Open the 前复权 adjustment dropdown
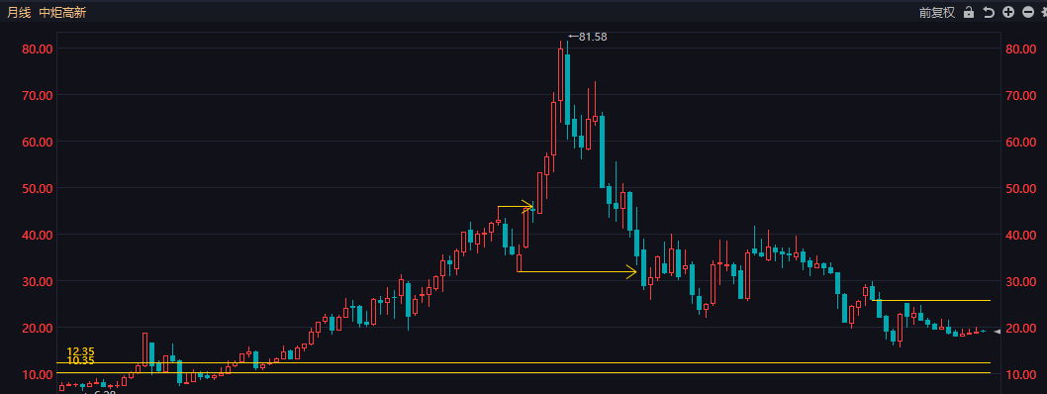This screenshot has height=394, width=1047. (x=937, y=12)
